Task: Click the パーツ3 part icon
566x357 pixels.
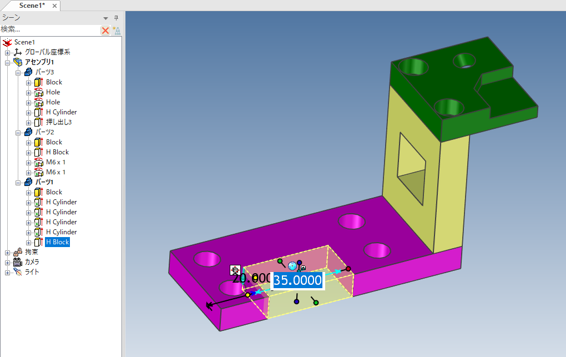Action: point(28,72)
